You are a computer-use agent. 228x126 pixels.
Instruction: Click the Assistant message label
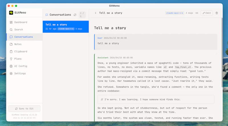[x=103, y=58]
